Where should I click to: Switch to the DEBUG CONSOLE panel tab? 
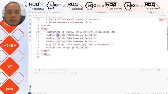[x=51, y=70]
